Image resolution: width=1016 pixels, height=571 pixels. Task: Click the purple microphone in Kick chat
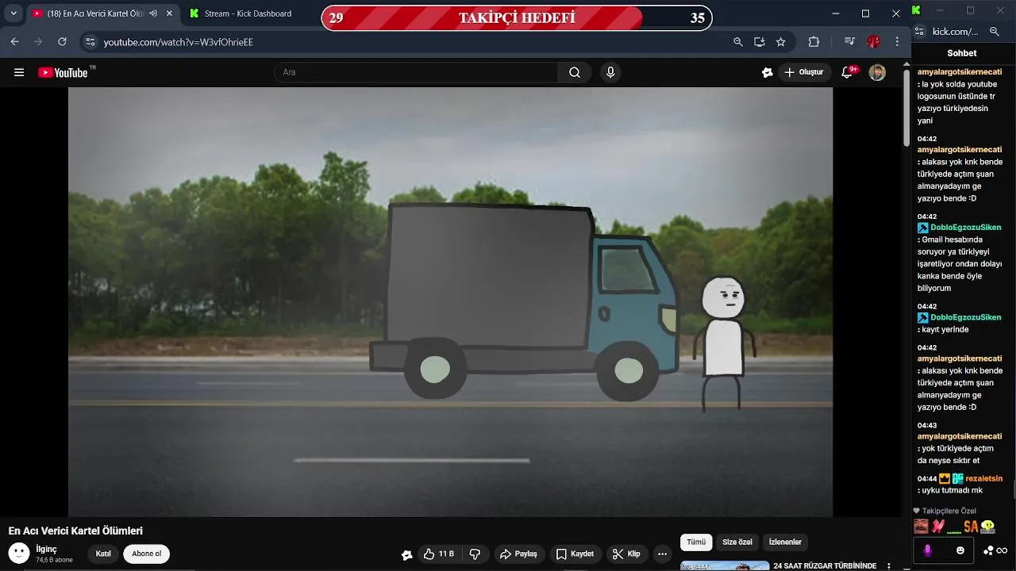(x=927, y=550)
